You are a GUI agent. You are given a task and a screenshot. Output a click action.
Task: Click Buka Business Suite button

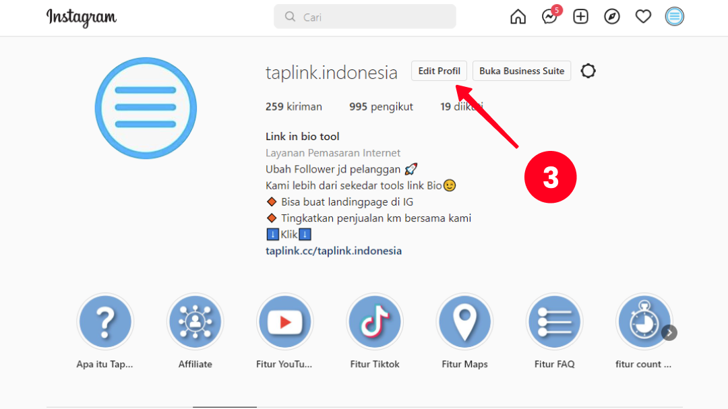521,71
